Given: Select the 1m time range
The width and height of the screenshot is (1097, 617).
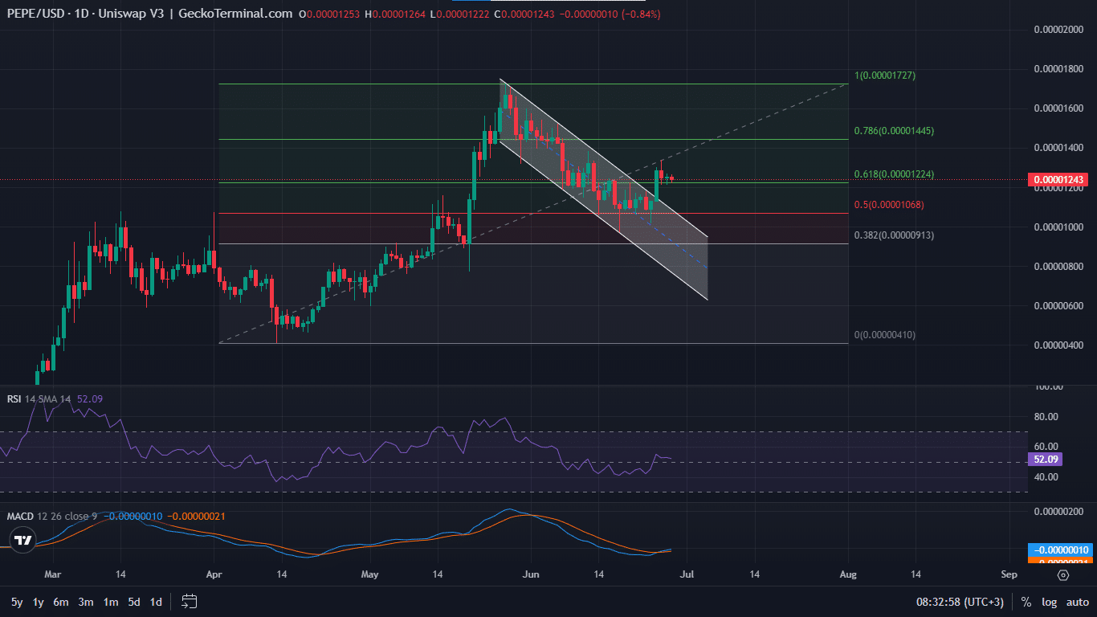Looking at the screenshot, I should click(111, 602).
